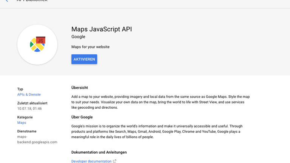Click the date value 10.07.18, 01:46
The height and width of the screenshot is (163, 290).
tap(29, 109)
